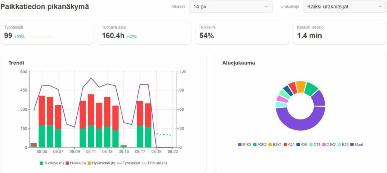
Task: Toggle A21 legend entry in Aluejakauma
Action: (x=288, y=144)
